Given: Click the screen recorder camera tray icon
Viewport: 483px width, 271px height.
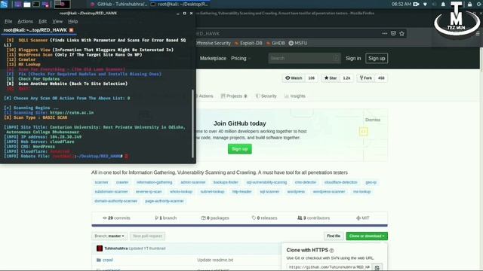Looking at the screenshot, I should point(416,5).
